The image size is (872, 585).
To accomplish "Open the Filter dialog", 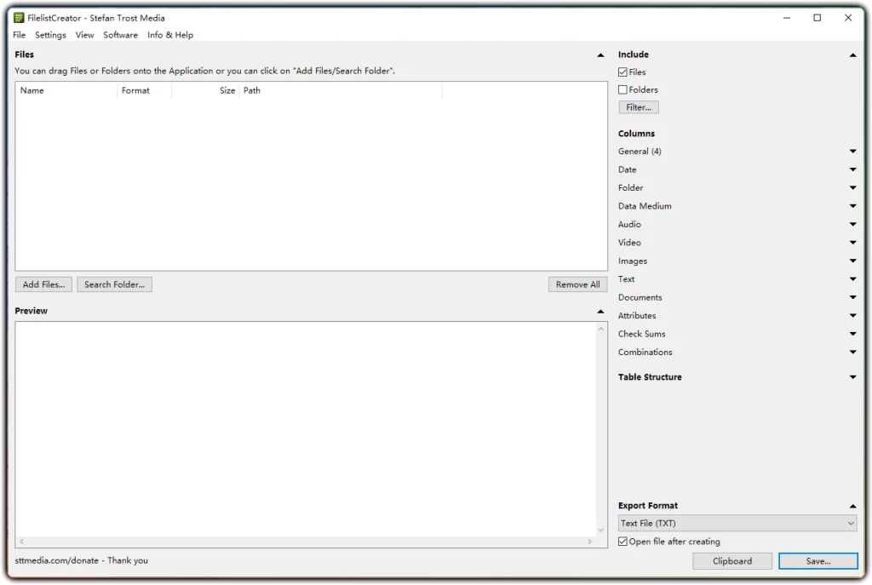I will [x=638, y=106].
